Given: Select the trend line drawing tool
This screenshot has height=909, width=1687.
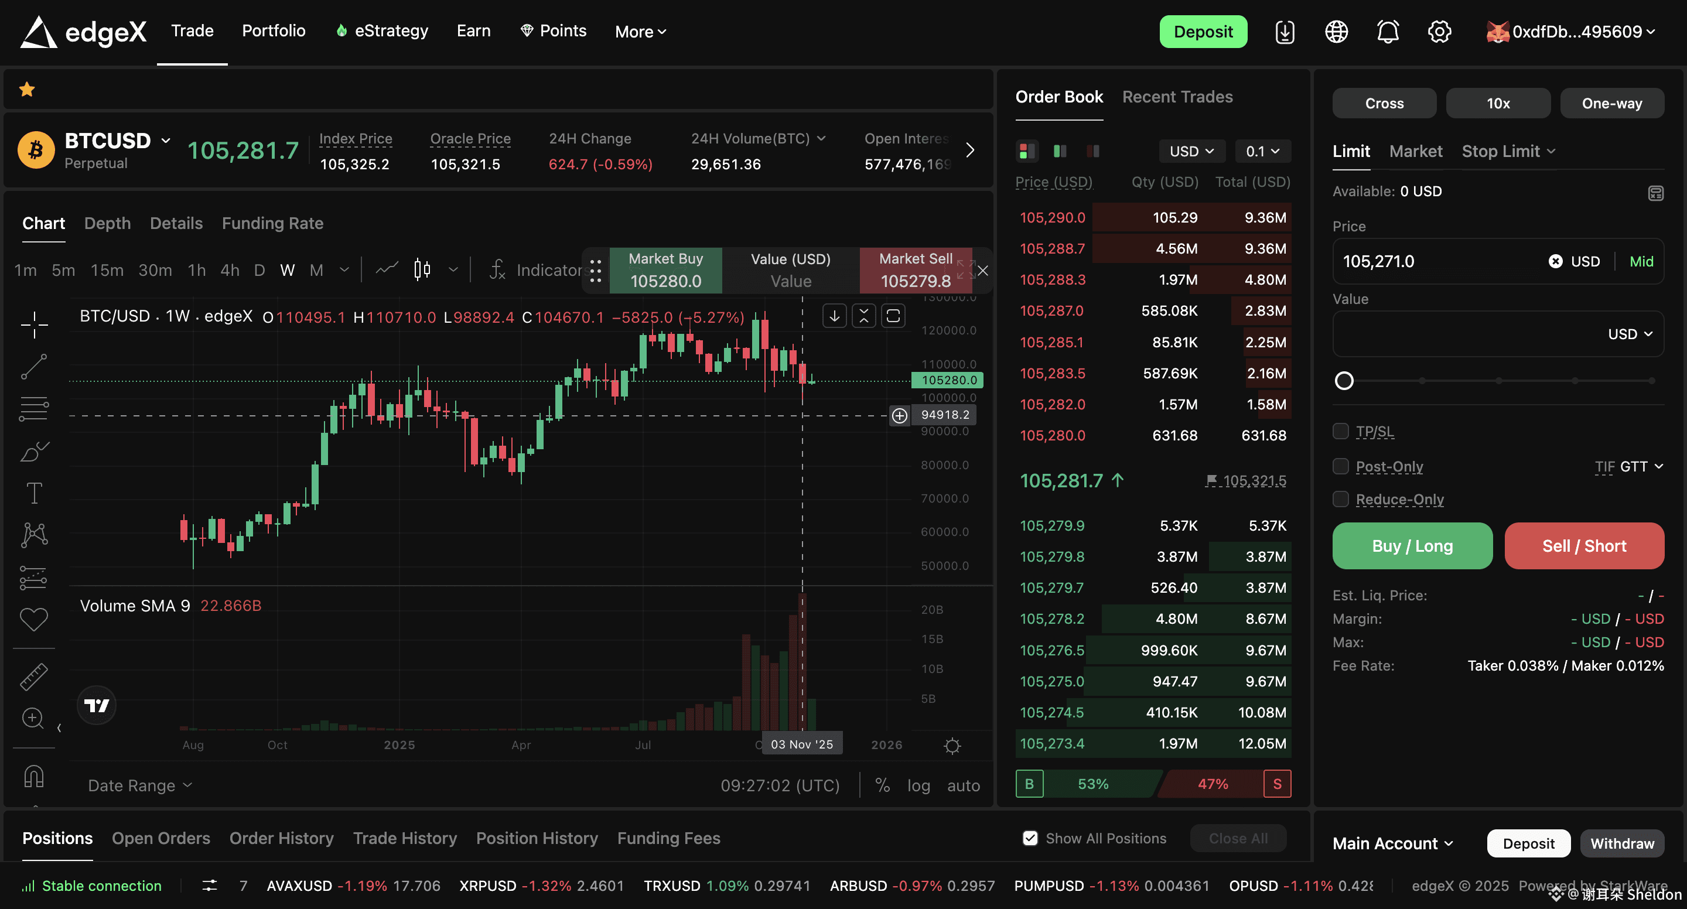Looking at the screenshot, I should tap(33, 367).
